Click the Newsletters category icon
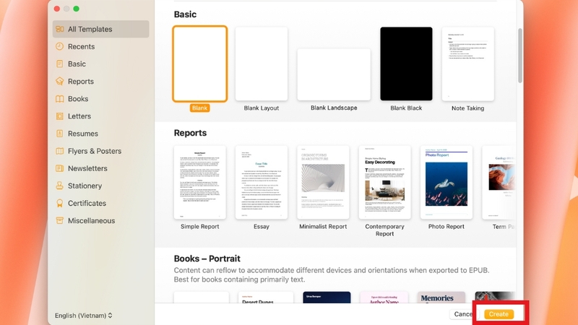This screenshot has width=578, height=325. coord(60,168)
